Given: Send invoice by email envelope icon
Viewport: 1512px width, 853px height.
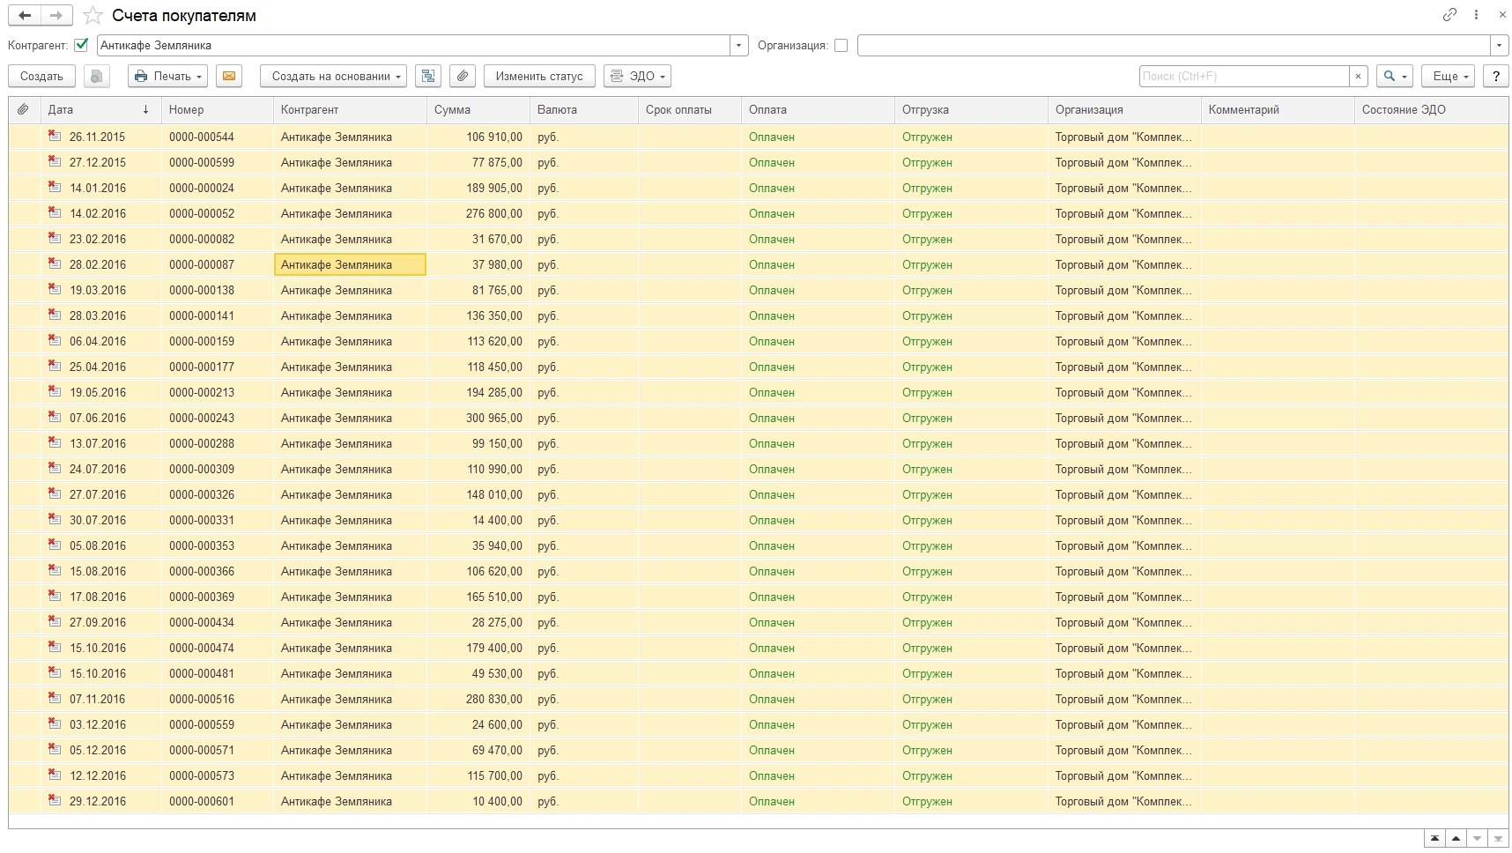Looking at the screenshot, I should coord(229,77).
